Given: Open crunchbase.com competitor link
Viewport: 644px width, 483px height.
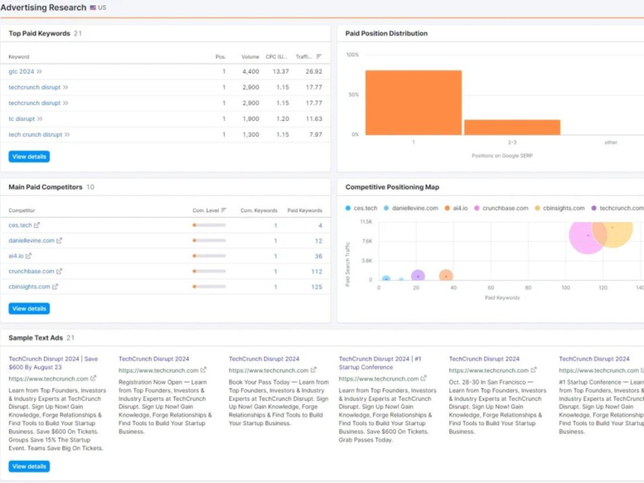Looking at the screenshot, I should pos(32,271).
